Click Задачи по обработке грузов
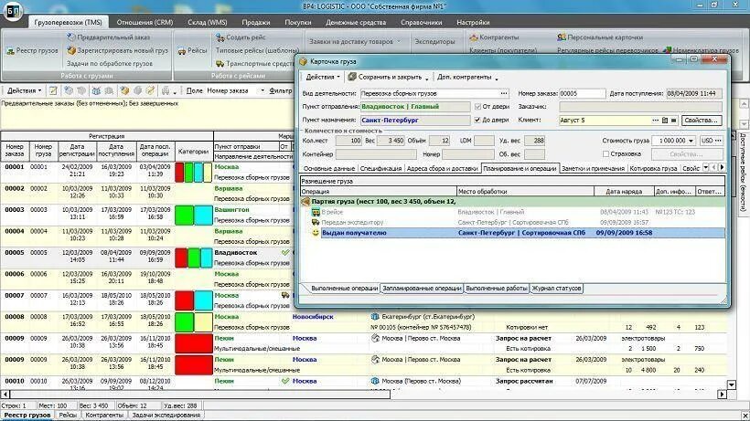This screenshot has width=750, height=421. tap(110, 64)
